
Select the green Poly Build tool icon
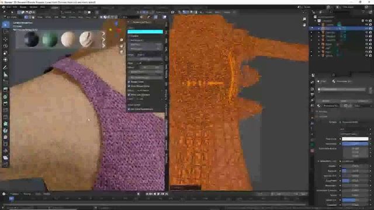[x=5, y=124]
